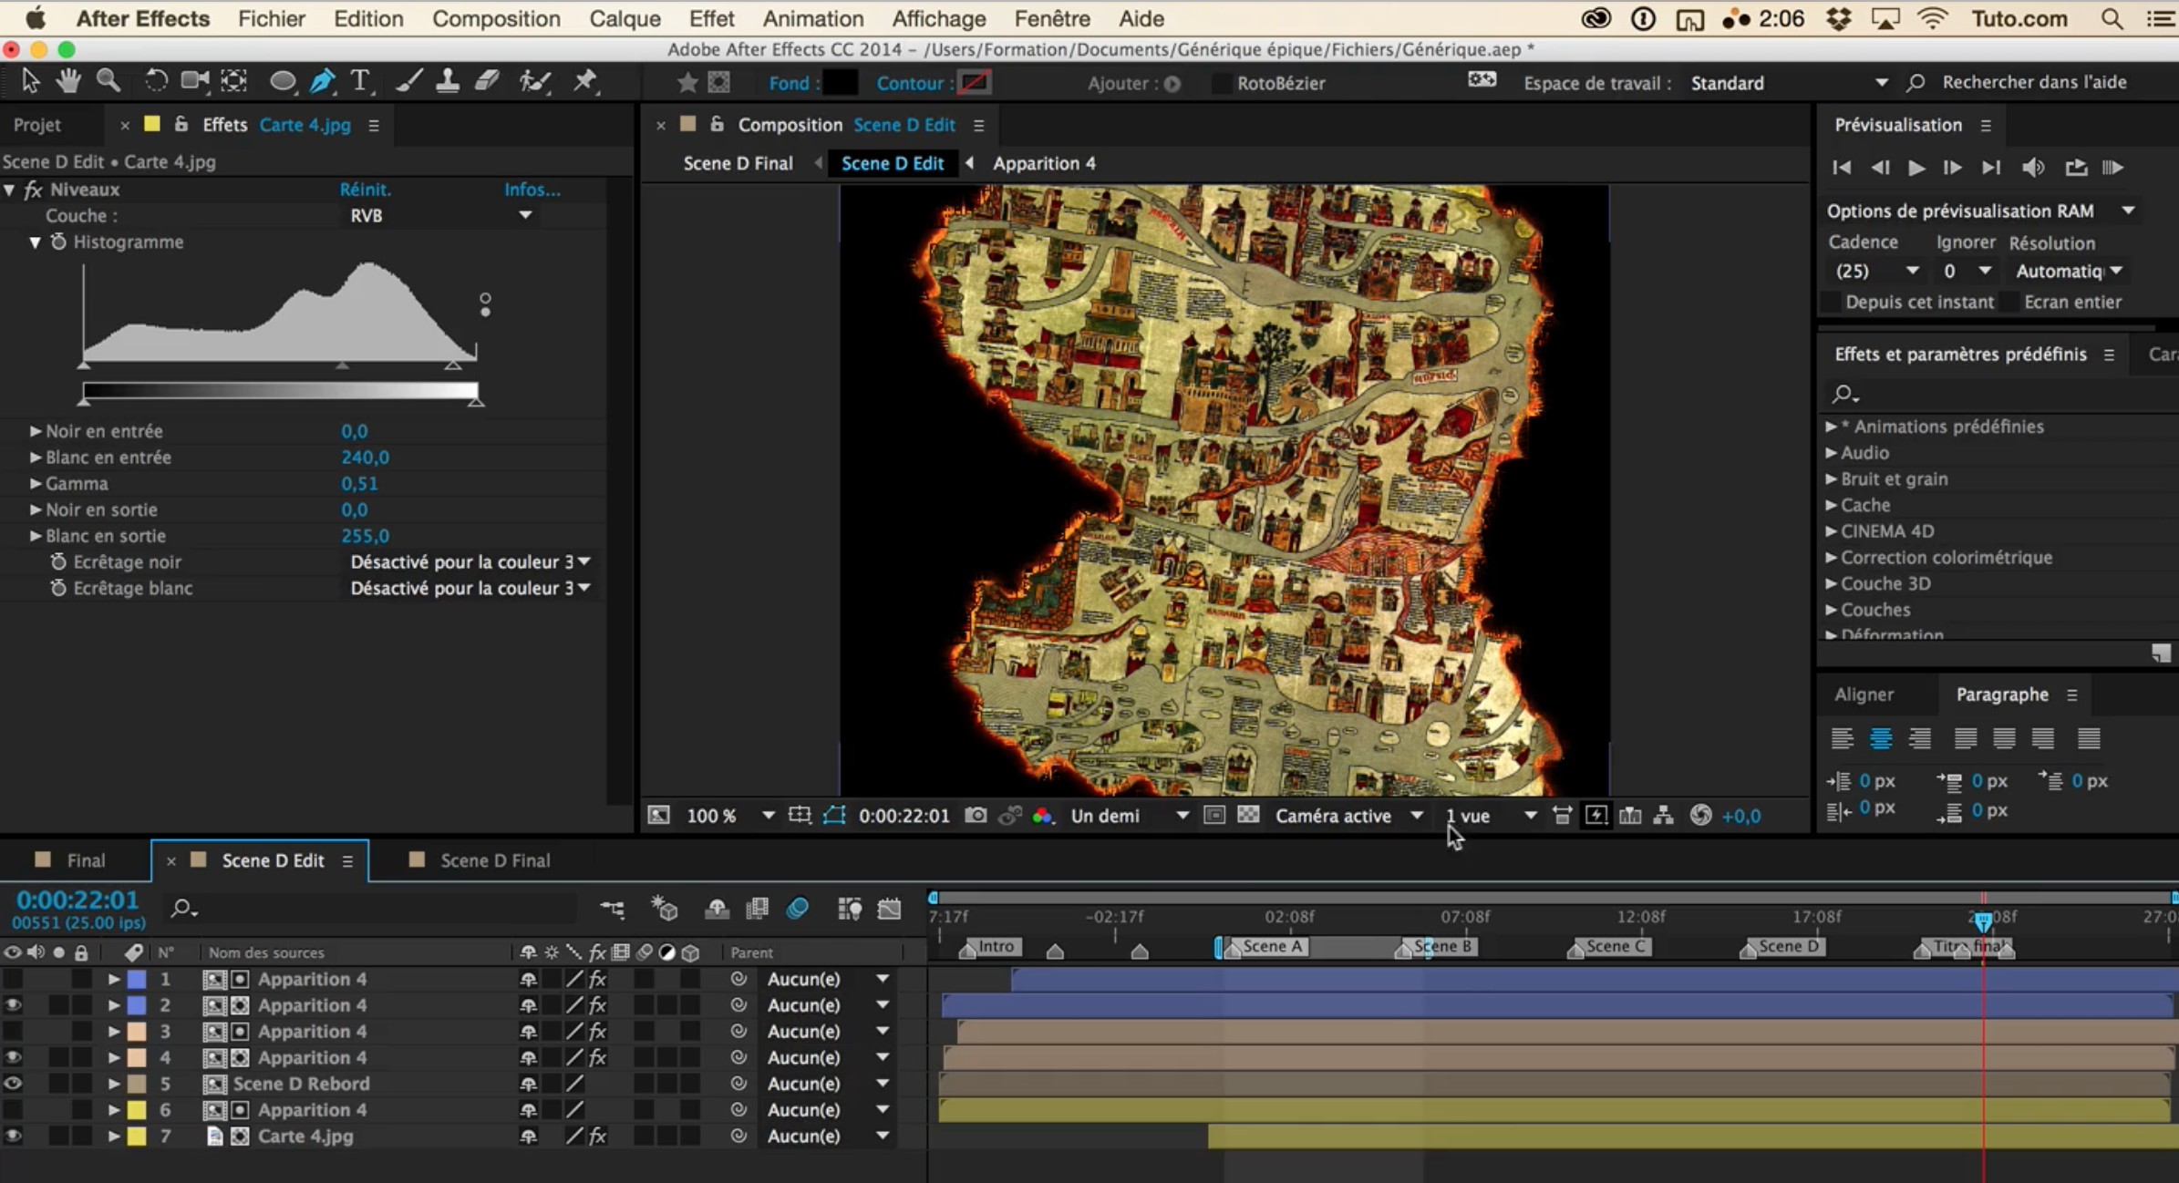
Task: Toggle Histogramme stopwatch keyframing
Action: [x=58, y=242]
